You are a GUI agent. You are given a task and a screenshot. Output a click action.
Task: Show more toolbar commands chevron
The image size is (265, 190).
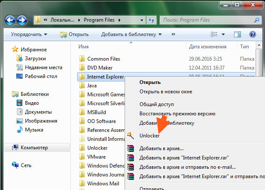pos(173,34)
